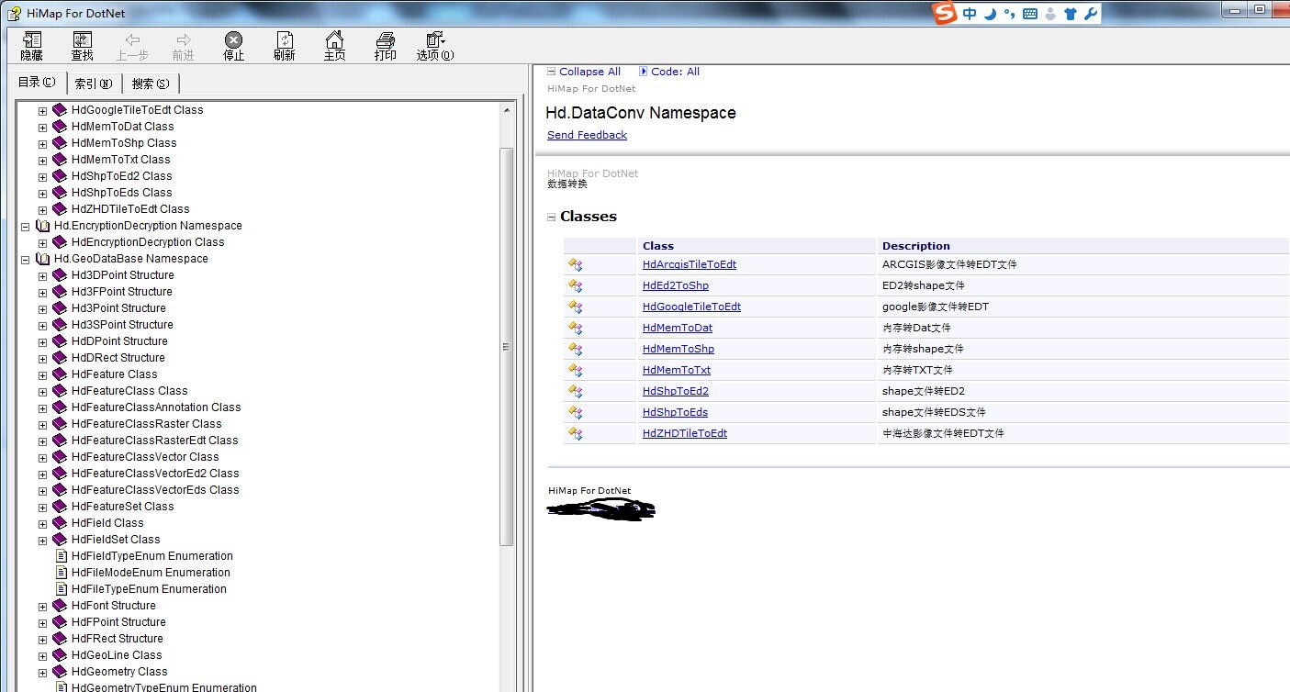Click open-book icon of Hd.GeoDataBase Namespace

pyautogui.click(x=42, y=259)
